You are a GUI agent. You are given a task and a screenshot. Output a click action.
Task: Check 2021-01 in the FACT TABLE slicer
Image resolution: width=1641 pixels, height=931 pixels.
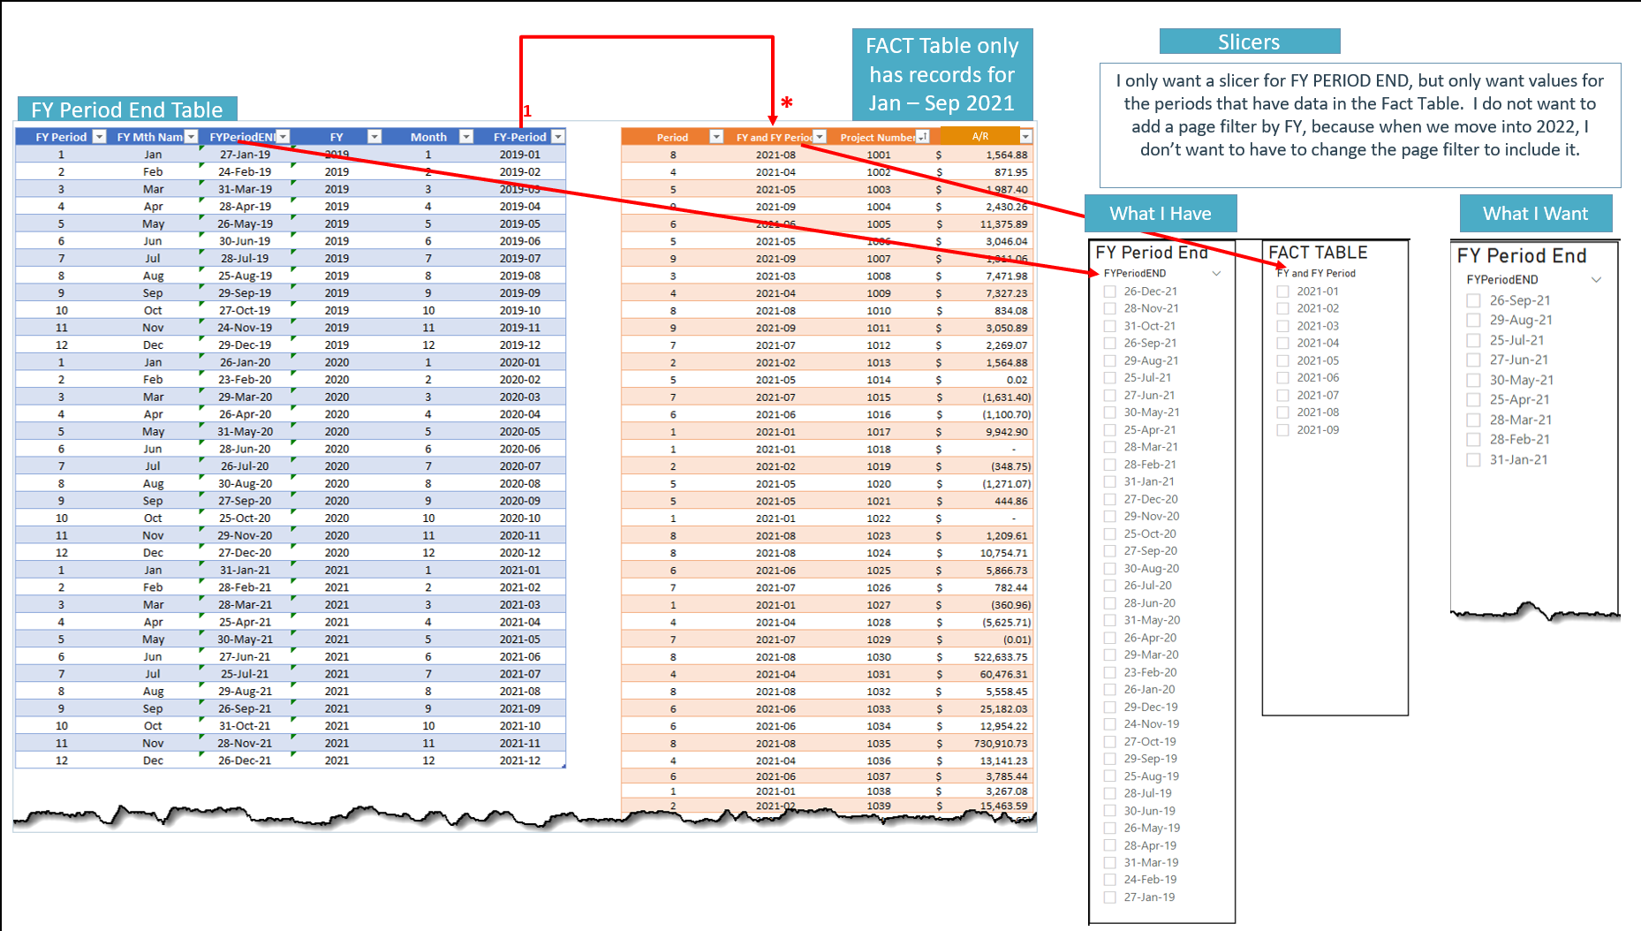coord(1282,291)
